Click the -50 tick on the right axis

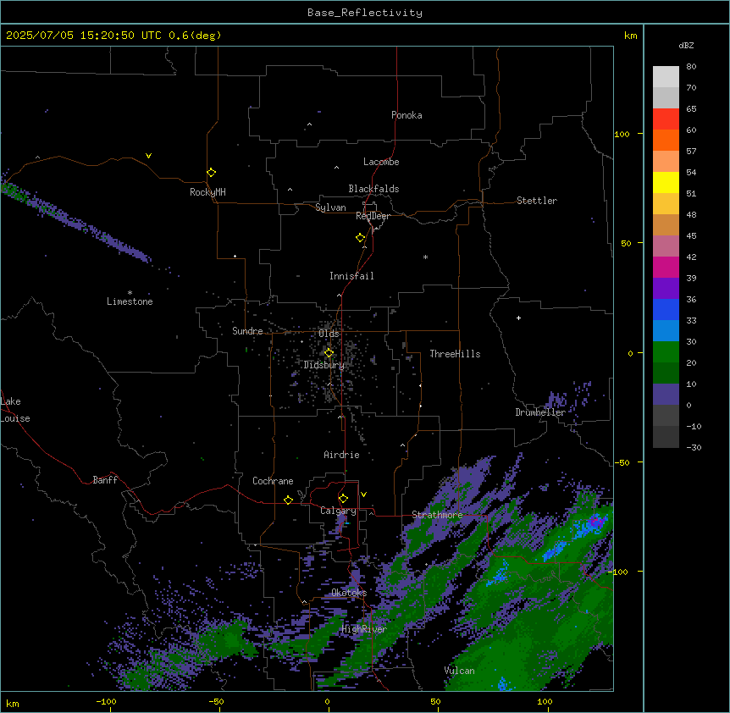(622, 462)
